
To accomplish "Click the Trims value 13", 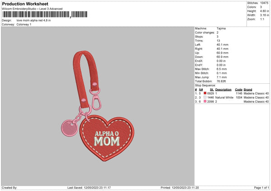I will pos(218,41).
